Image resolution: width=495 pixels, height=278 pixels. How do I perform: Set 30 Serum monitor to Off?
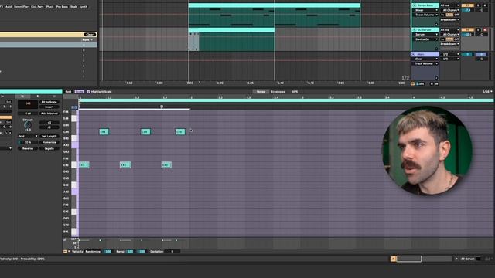pyautogui.click(x=457, y=39)
